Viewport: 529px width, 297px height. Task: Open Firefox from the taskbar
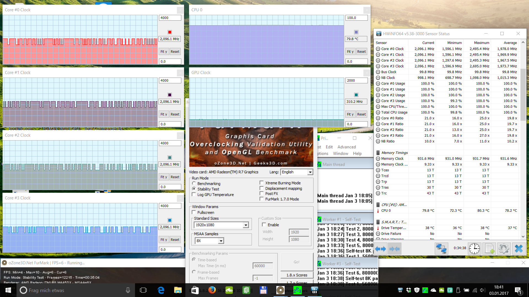pos(212,290)
